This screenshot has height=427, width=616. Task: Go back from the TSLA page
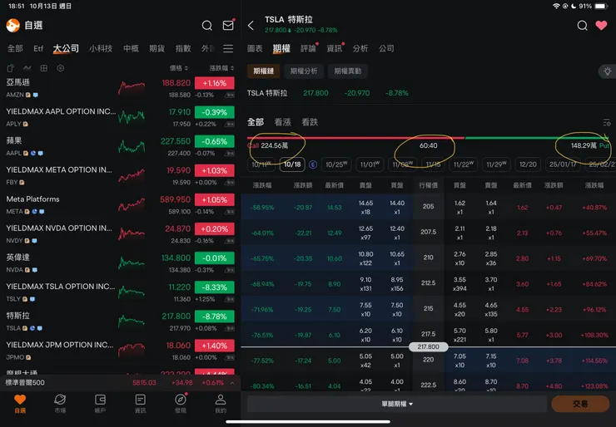click(251, 26)
